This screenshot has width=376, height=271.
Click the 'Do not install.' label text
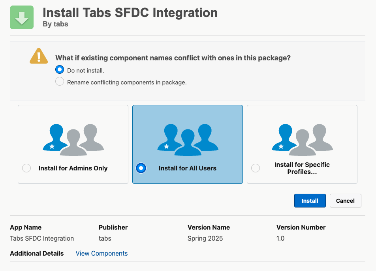pos(85,71)
